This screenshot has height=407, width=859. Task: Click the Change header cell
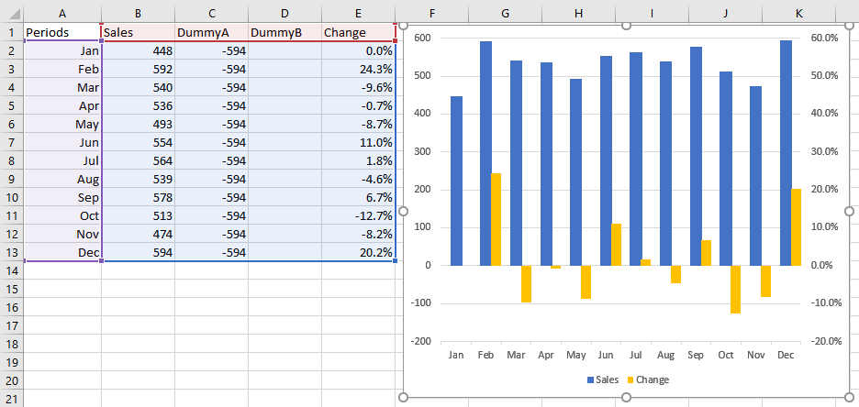coord(358,32)
